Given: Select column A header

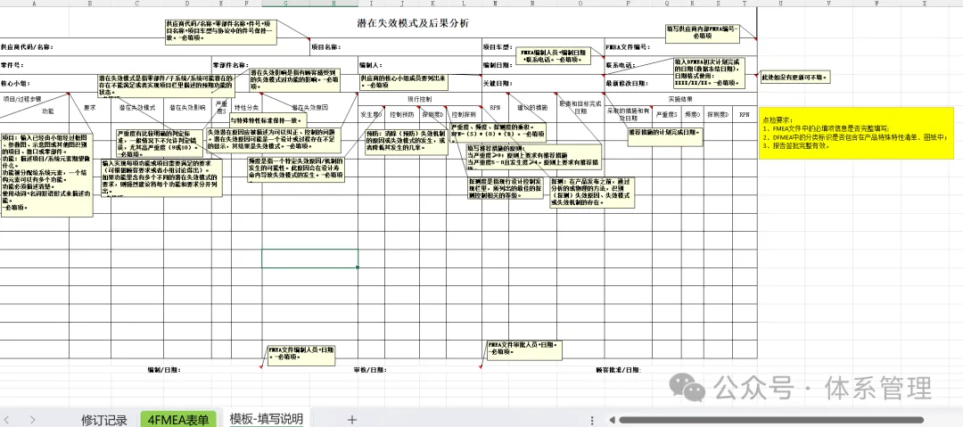Looking at the screenshot, I should 35,3.
